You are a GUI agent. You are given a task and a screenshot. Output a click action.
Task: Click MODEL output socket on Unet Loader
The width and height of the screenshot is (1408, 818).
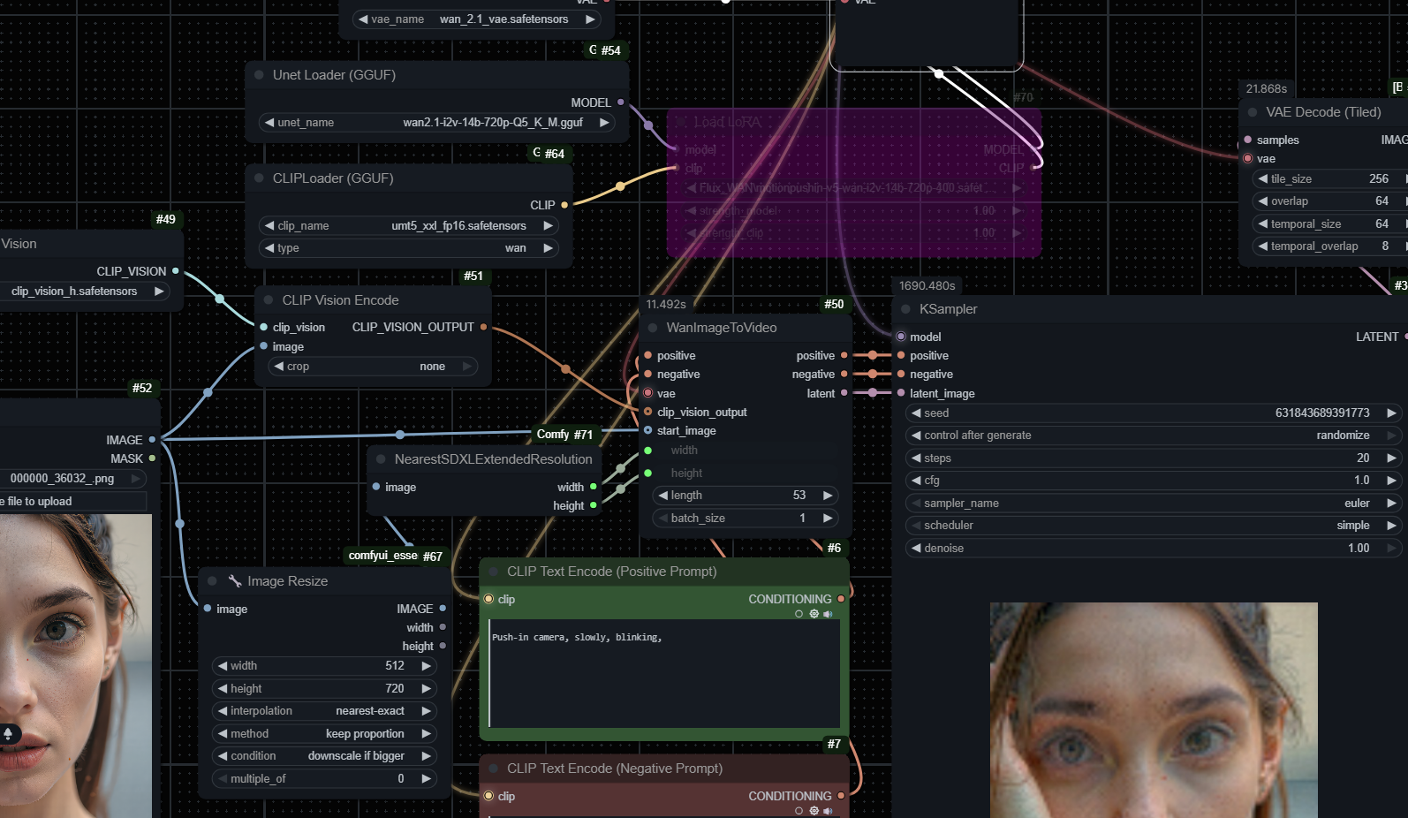(621, 102)
